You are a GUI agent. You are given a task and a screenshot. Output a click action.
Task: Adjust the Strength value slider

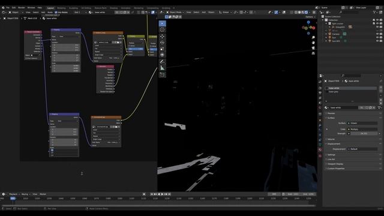pos(364,134)
